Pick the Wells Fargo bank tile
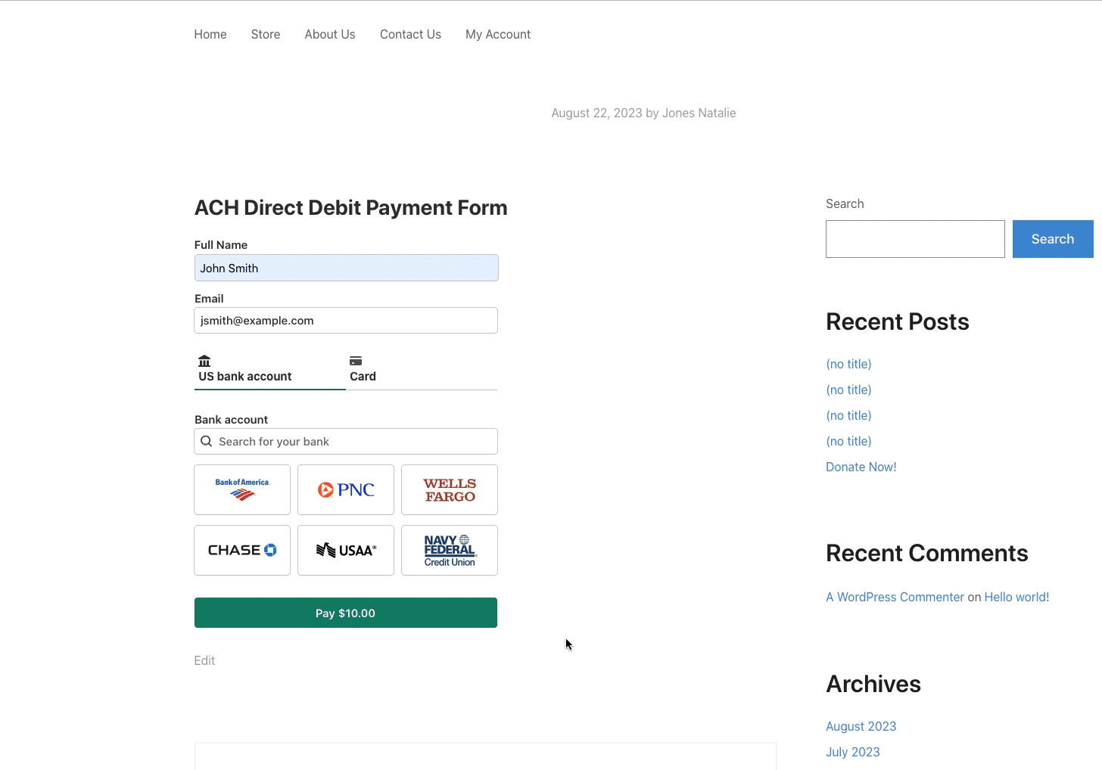The height and width of the screenshot is (770, 1102). [x=450, y=489]
